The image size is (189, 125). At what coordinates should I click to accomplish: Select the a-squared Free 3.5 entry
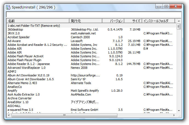[20, 110]
